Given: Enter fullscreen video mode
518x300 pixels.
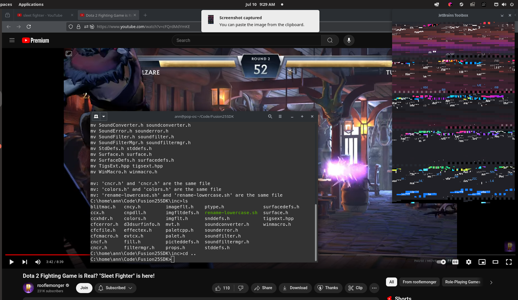Looking at the screenshot, I should (509, 262).
